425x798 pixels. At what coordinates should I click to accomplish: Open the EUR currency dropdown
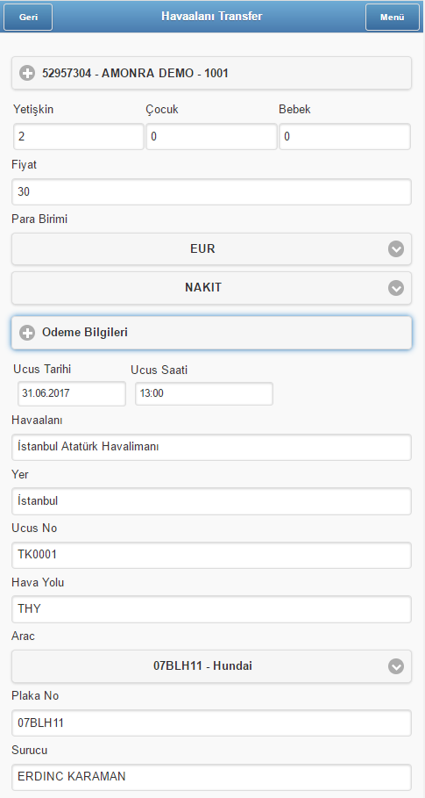(x=211, y=249)
